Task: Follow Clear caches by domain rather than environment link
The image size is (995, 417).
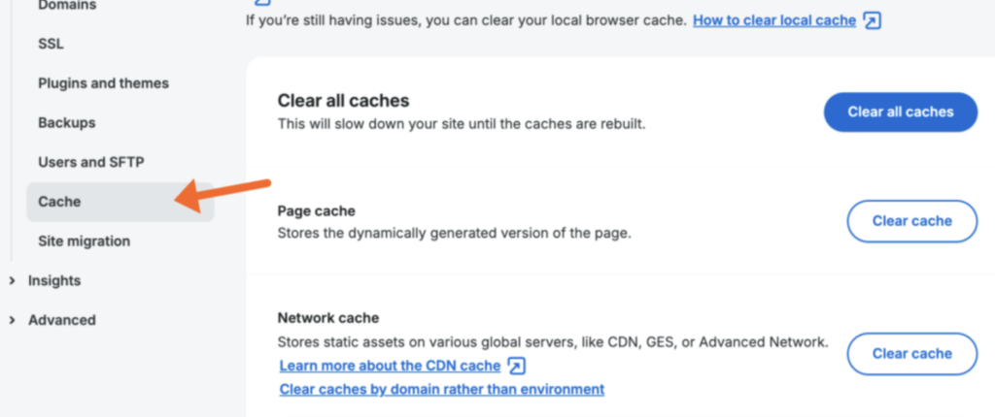Action: click(442, 389)
